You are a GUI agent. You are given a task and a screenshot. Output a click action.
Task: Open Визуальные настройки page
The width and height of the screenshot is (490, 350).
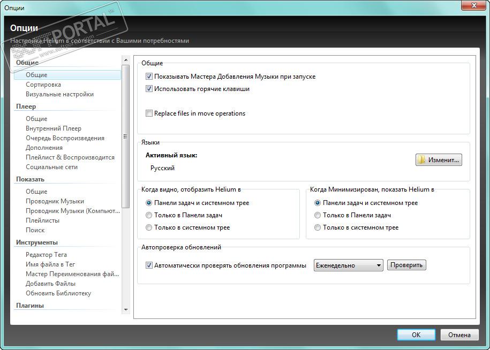tap(59, 94)
